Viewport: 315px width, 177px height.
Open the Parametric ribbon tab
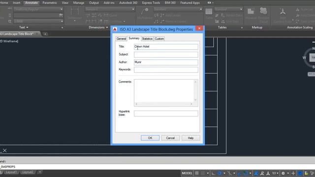[50, 3]
